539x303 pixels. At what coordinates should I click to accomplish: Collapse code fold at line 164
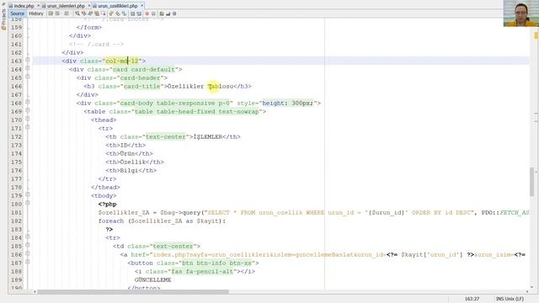(x=28, y=68)
